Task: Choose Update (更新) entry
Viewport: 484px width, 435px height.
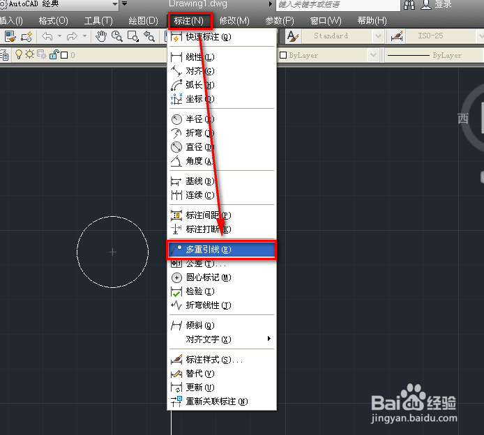Action: [x=222, y=387]
